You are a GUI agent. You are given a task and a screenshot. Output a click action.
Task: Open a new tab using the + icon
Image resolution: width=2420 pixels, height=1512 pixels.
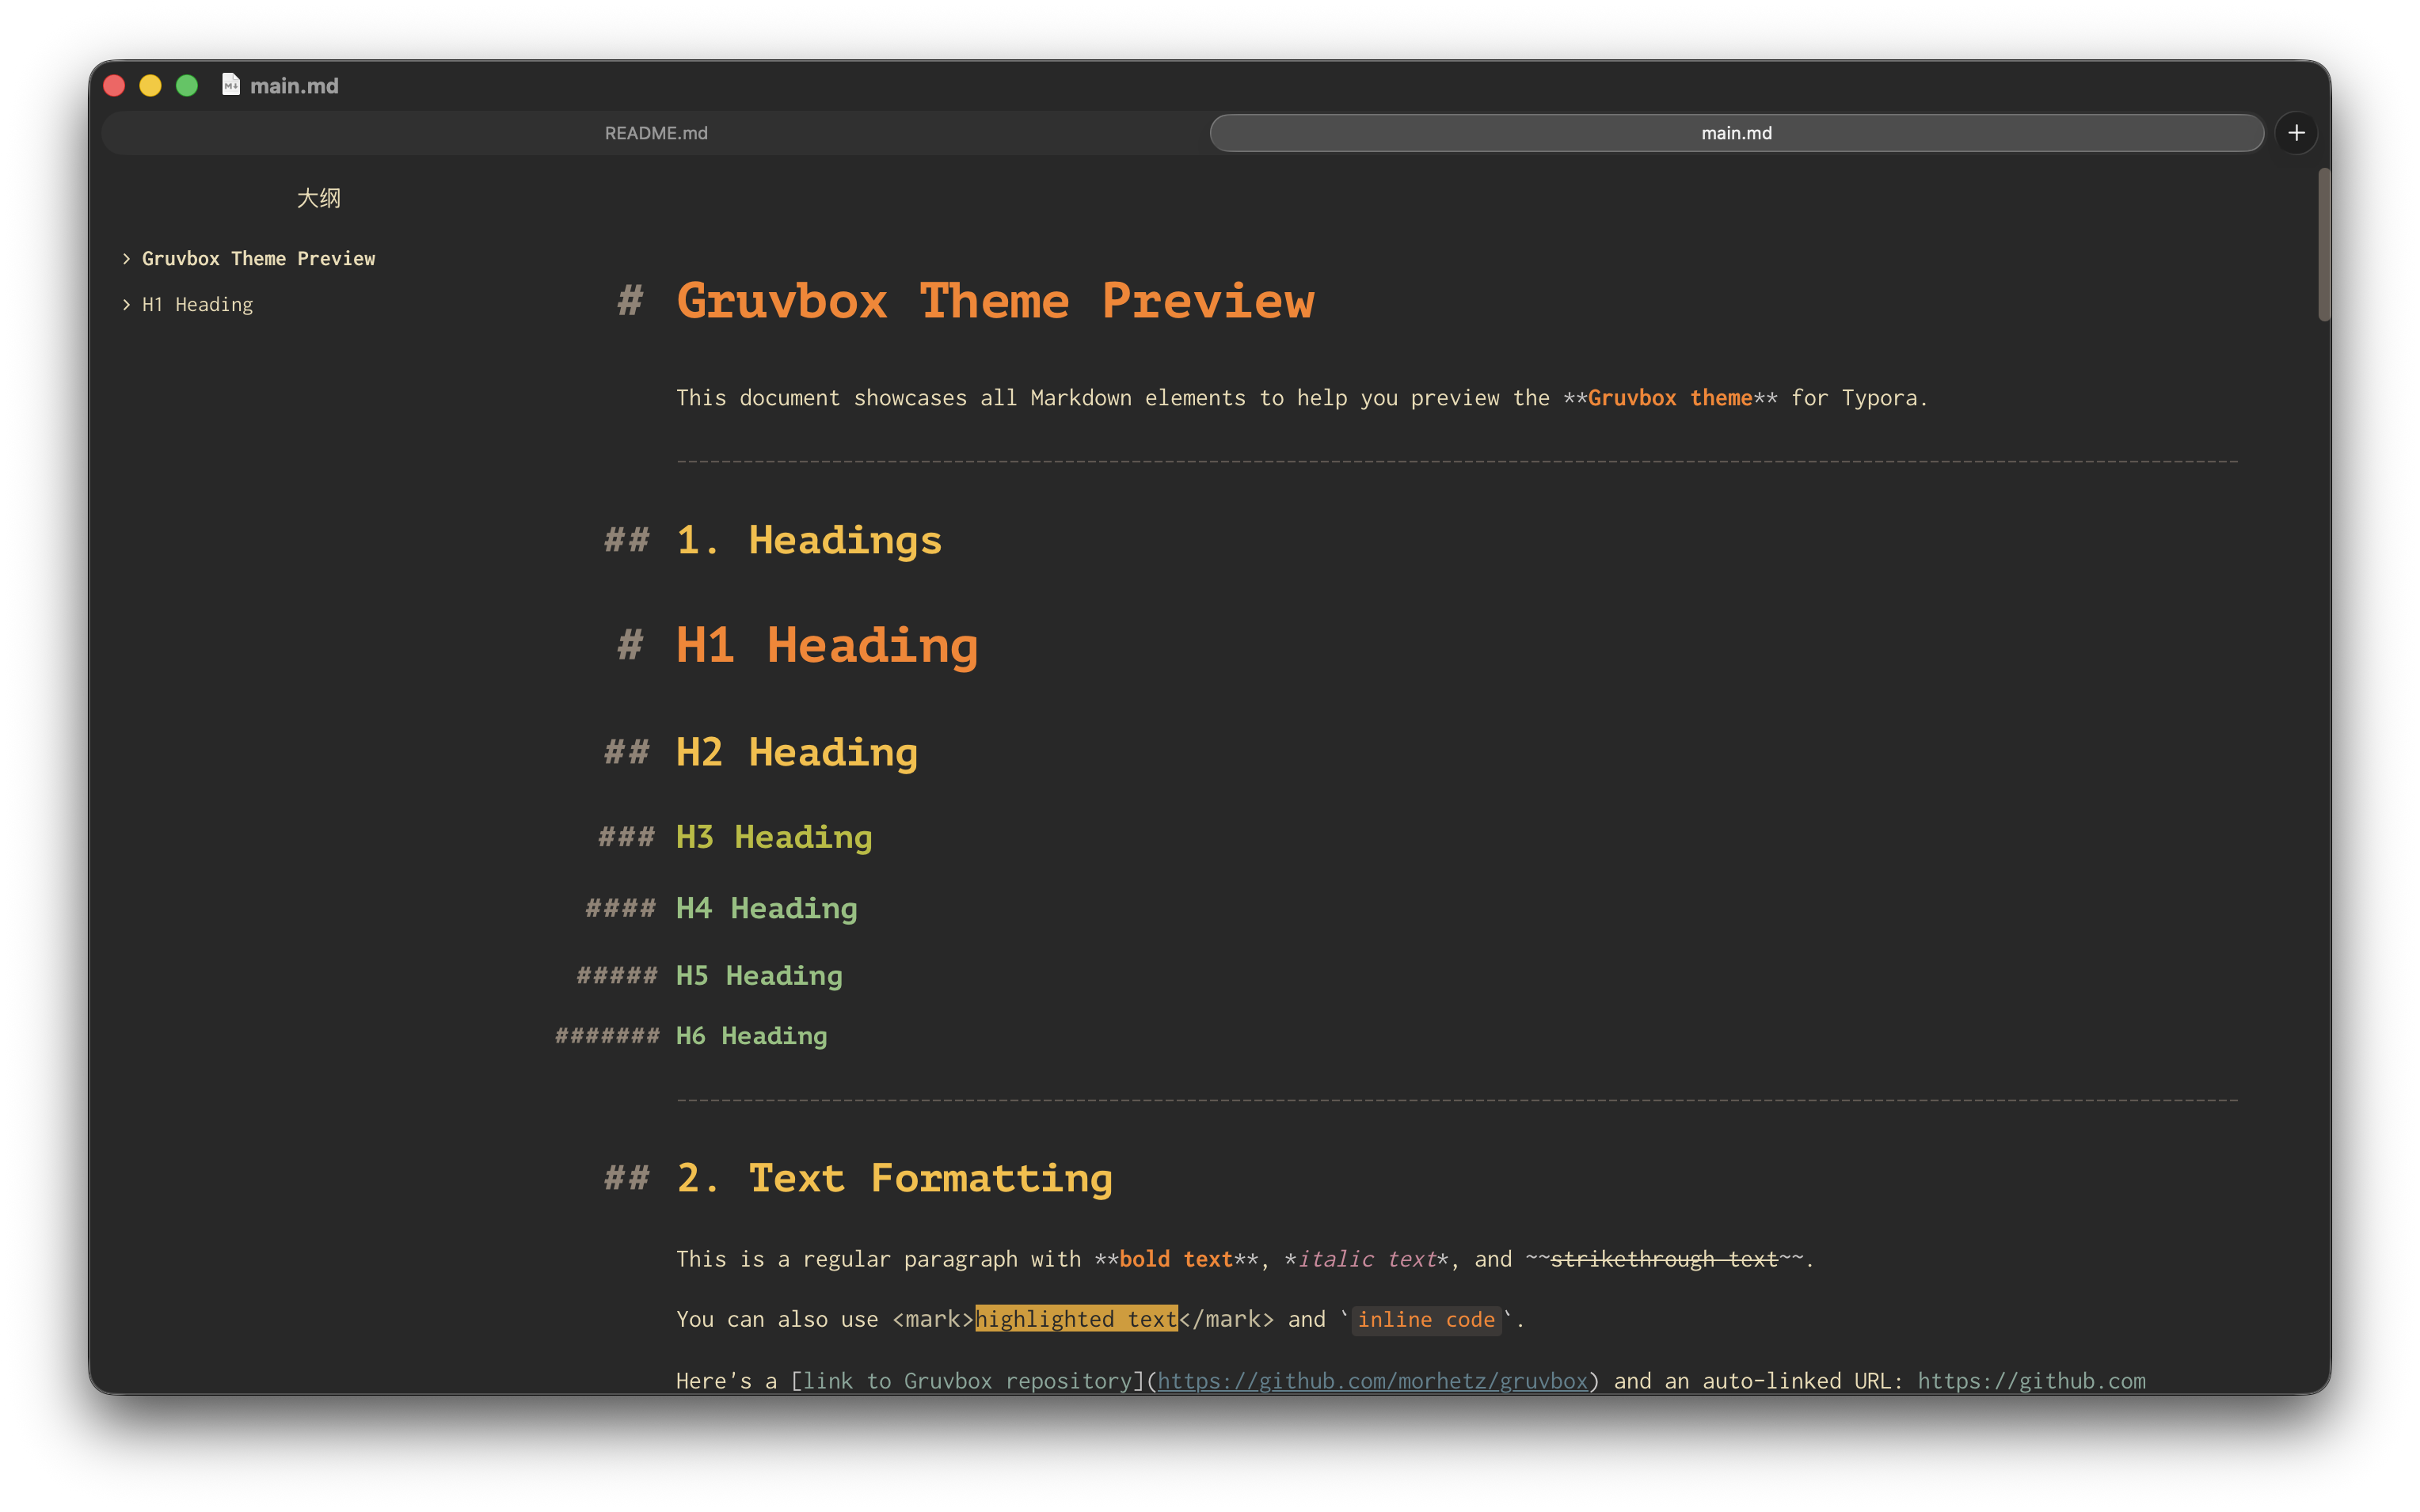click(x=2296, y=132)
